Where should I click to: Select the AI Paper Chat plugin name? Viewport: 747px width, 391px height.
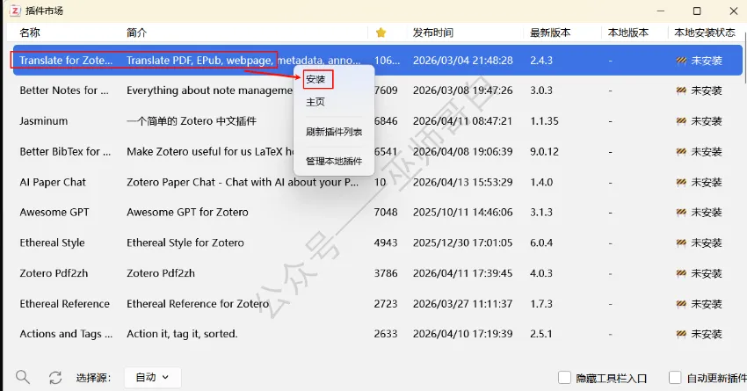click(53, 182)
